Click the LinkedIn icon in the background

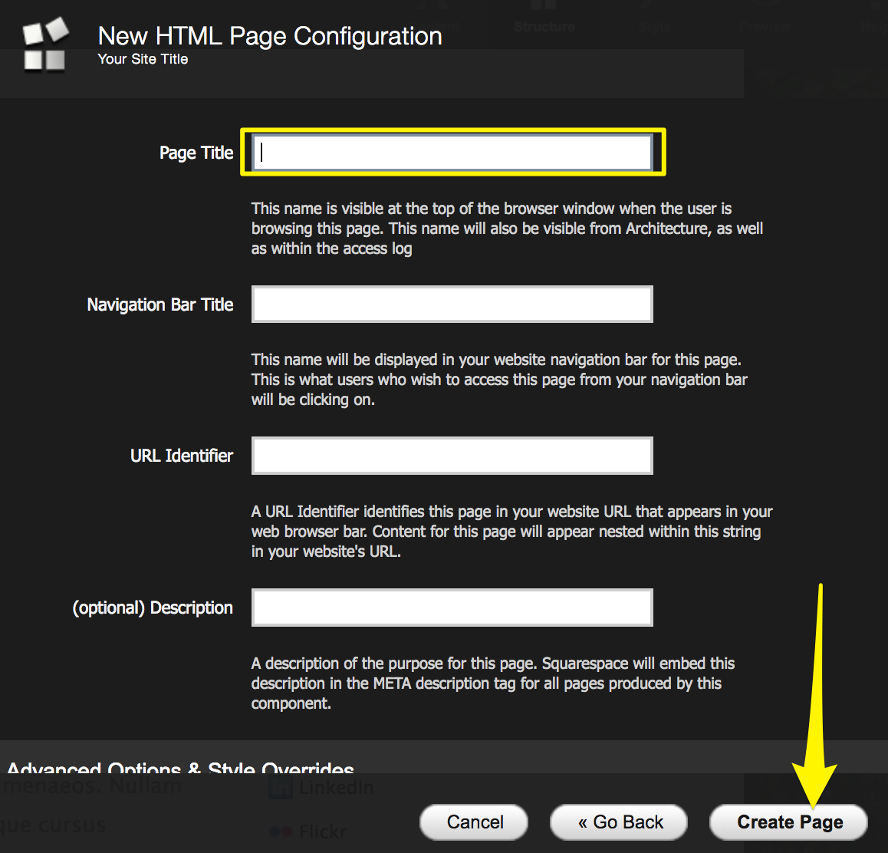pos(281,788)
